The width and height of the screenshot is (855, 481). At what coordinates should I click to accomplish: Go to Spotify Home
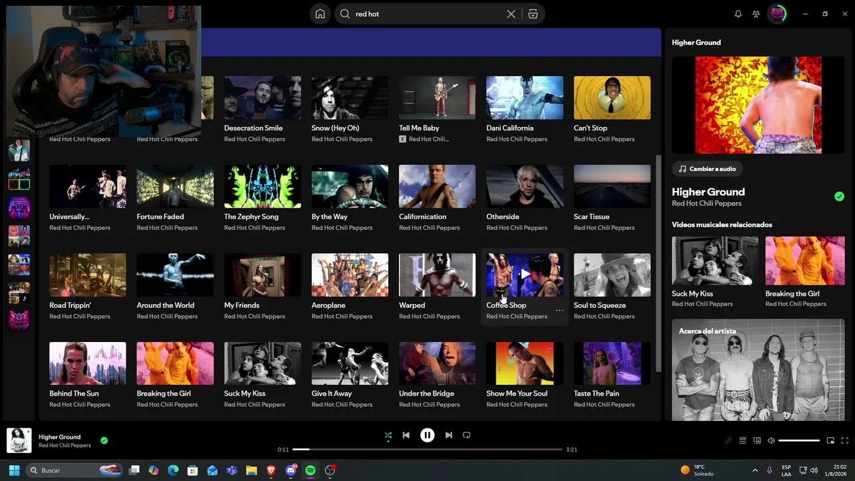320,14
